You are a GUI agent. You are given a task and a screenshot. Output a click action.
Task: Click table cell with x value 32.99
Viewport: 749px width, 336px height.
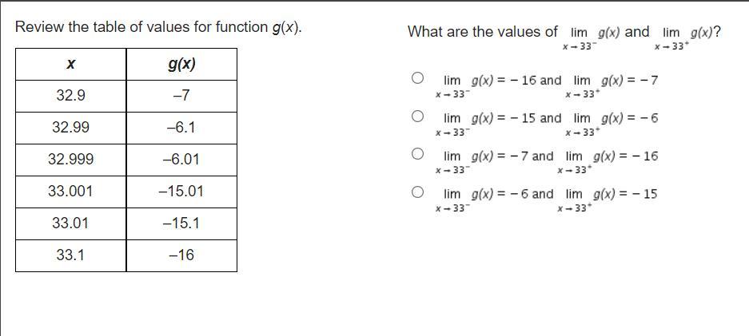pos(70,128)
